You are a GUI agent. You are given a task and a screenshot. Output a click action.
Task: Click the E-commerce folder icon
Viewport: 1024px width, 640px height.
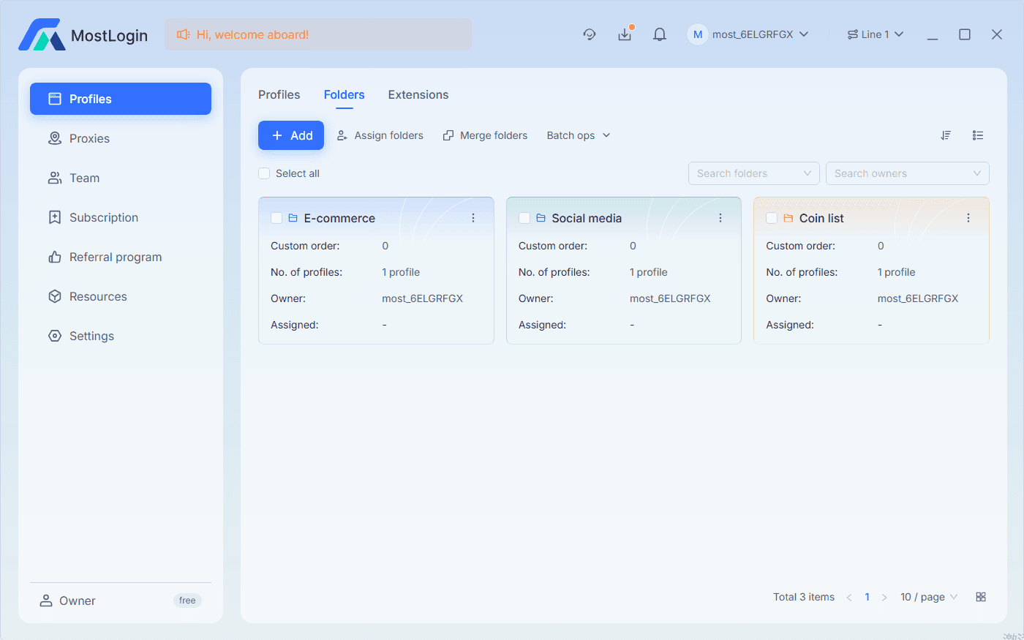(293, 218)
